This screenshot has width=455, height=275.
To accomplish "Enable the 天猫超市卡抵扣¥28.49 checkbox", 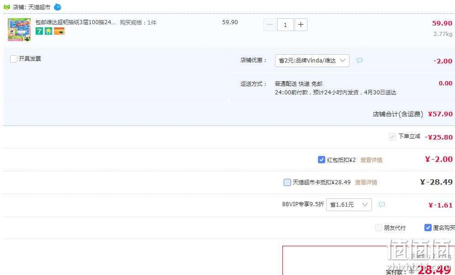I will click(287, 182).
